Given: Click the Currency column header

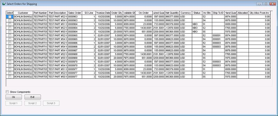Looking at the screenshot, I should tap(186, 13).
